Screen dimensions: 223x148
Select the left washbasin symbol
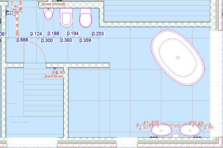coord(161,130)
